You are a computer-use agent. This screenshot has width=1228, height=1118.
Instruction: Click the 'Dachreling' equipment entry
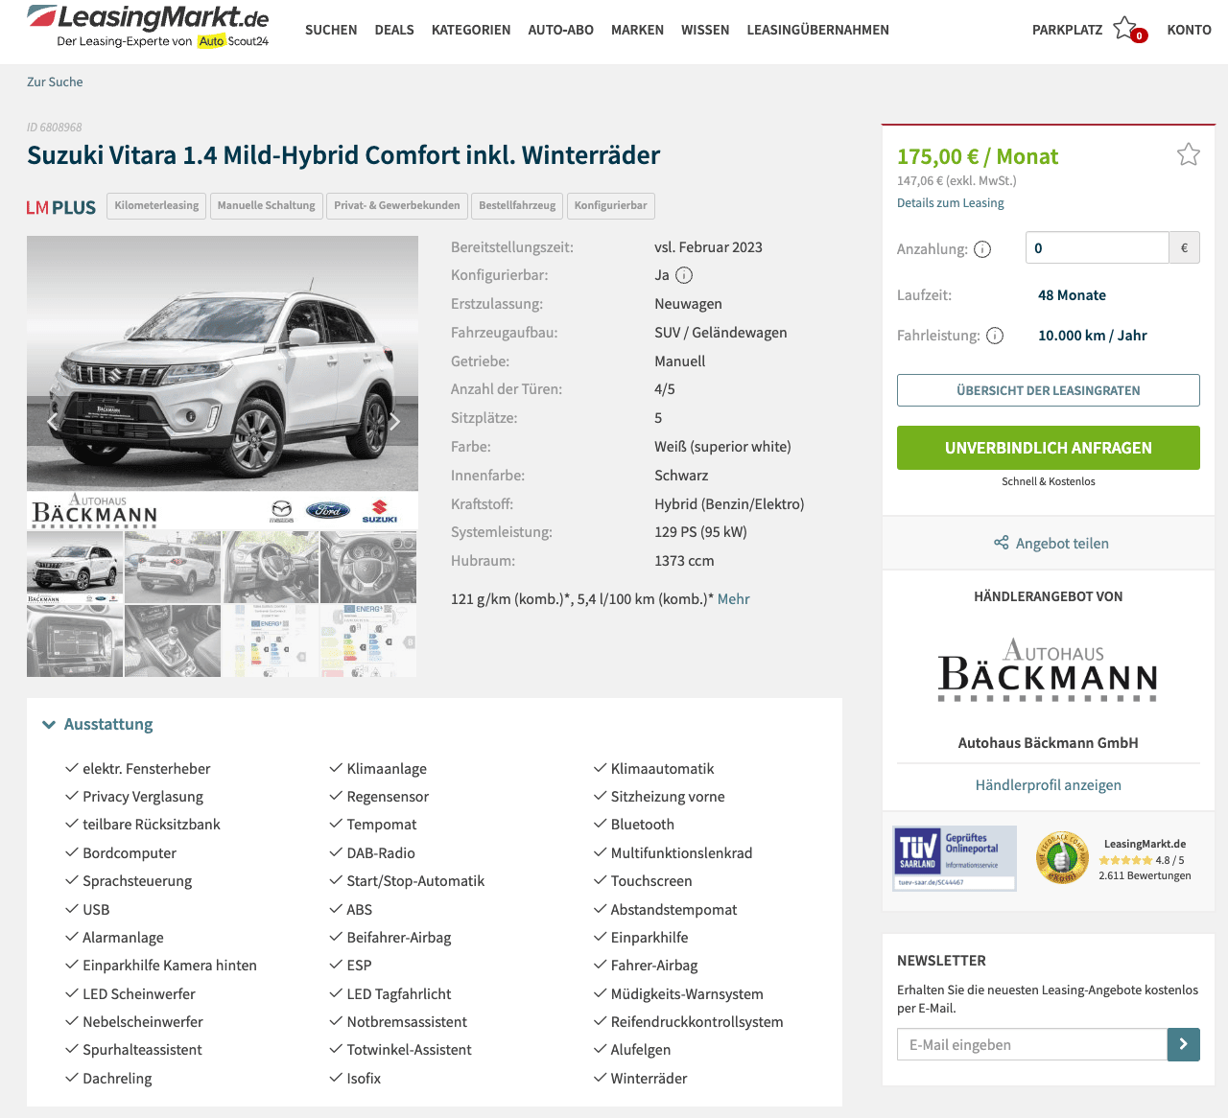click(x=117, y=1079)
